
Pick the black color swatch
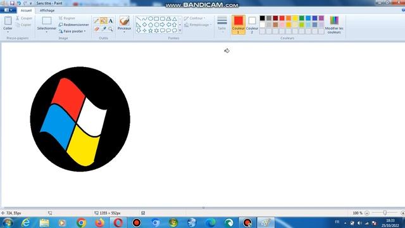tap(262, 18)
